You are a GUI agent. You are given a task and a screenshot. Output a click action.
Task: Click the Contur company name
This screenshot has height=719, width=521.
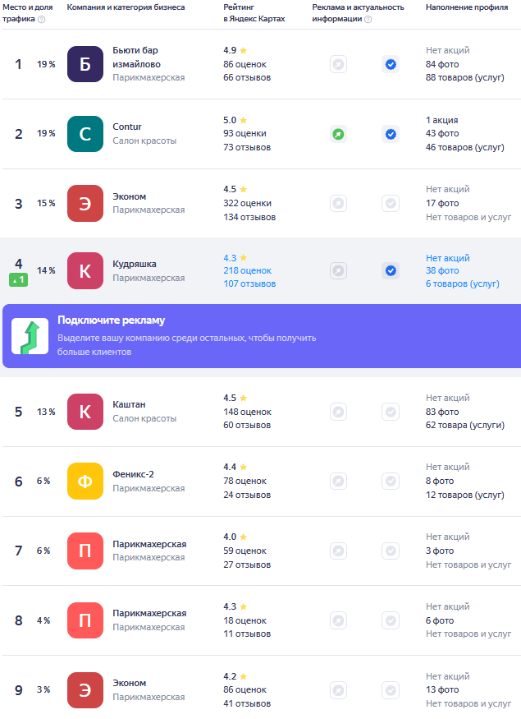click(127, 127)
